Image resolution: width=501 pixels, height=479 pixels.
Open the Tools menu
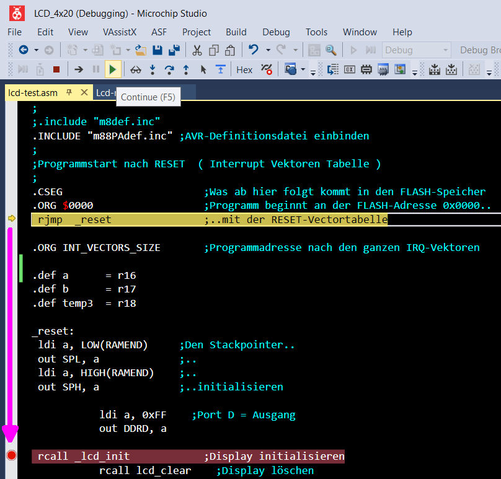(x=316, y=32)
